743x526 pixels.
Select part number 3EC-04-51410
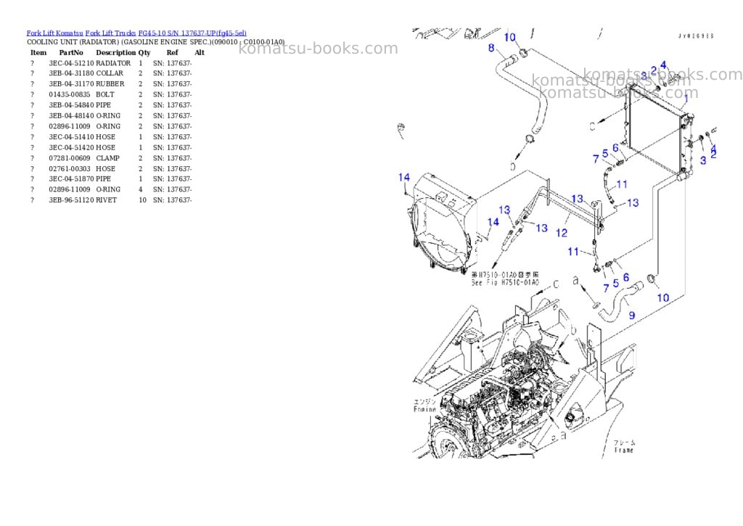(x=71, y=136)
